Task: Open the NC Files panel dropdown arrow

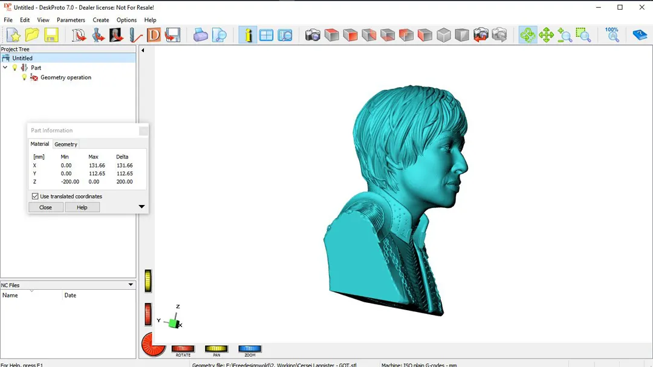Action: point(131,285)
